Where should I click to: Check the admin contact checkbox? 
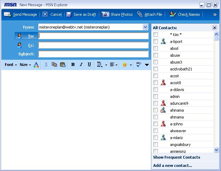point(155,96)
